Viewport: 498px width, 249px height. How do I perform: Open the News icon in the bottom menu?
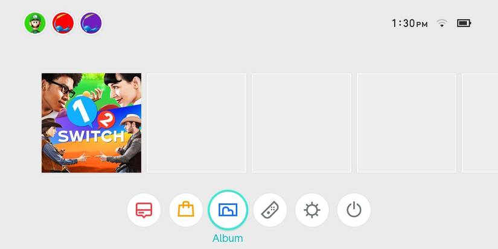144,210
